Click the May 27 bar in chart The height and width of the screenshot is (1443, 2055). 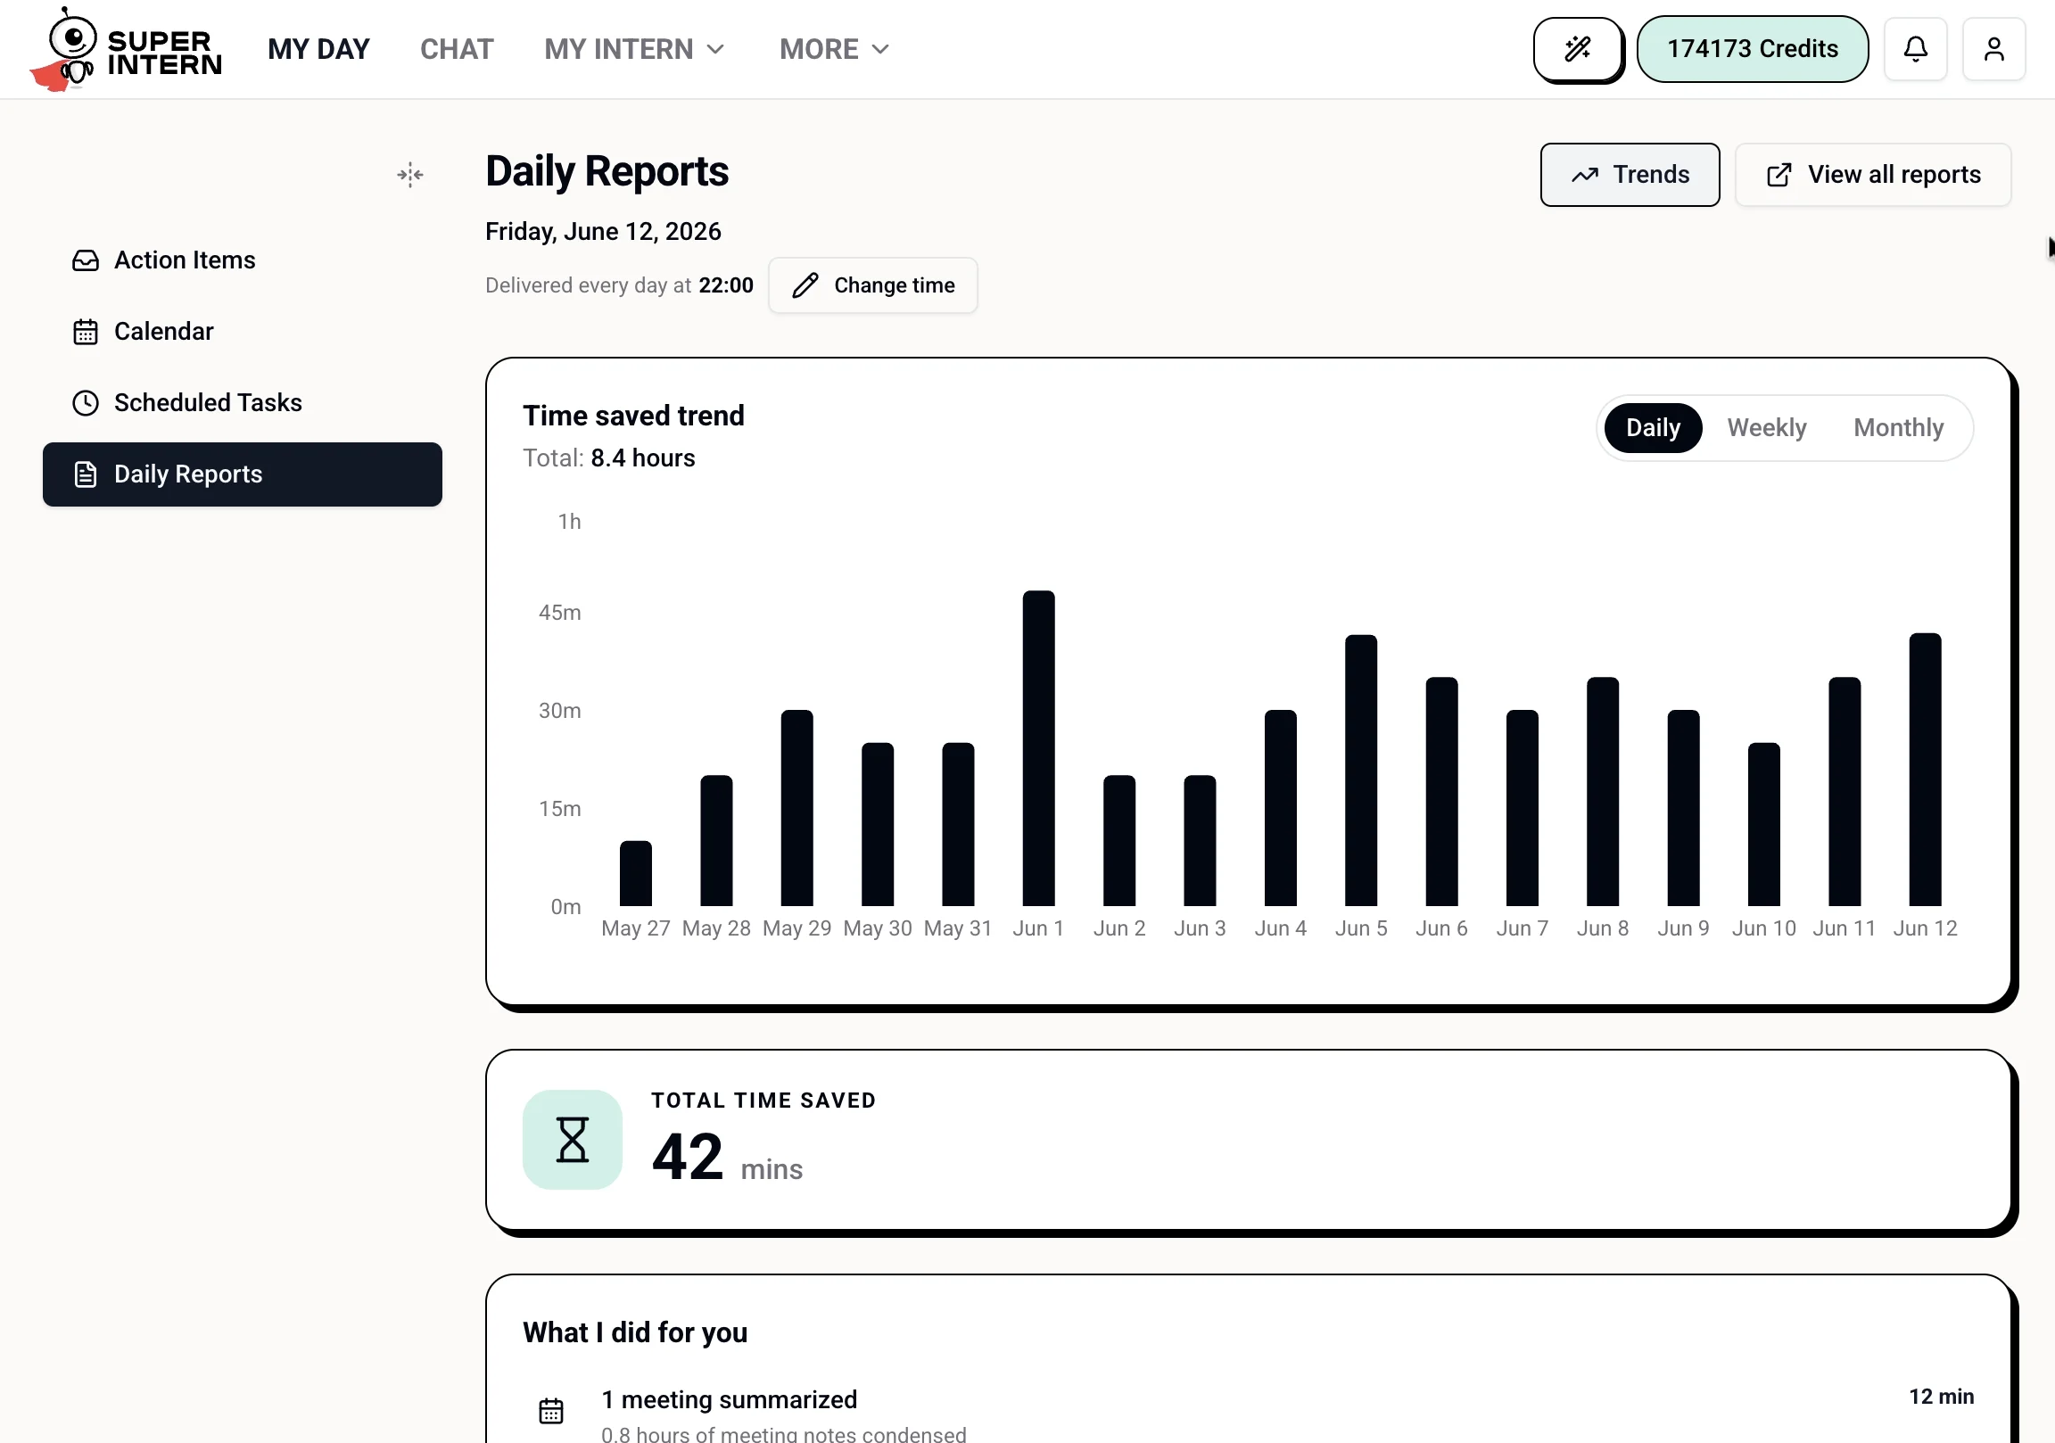click(635, 874)
